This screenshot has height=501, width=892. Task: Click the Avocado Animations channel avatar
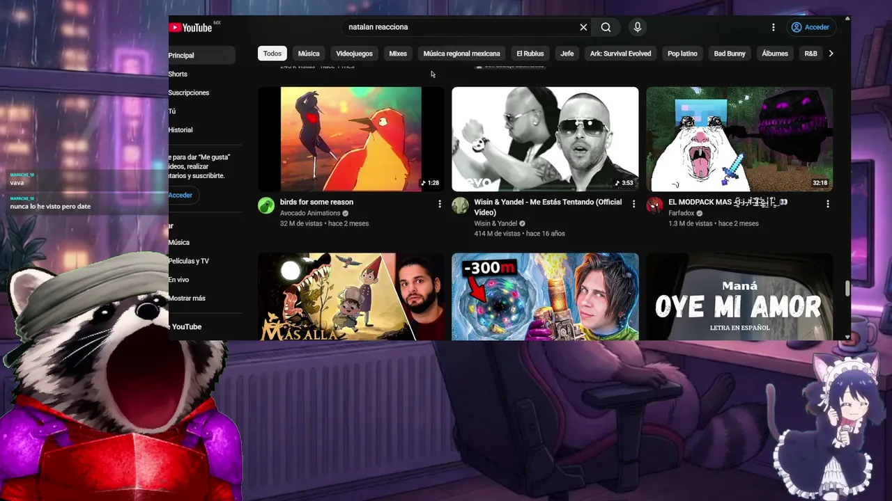266,205
